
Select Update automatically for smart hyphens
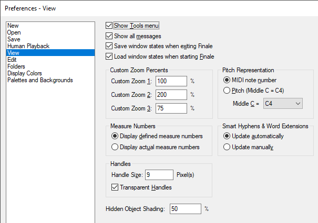[x=227, y=137]
